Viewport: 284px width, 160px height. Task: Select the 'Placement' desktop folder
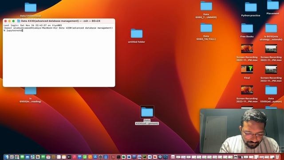273,8
